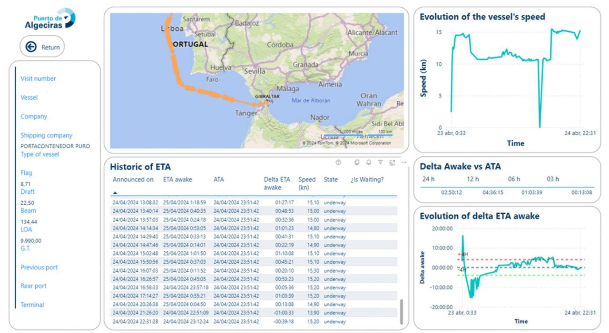Viewport: 609px width, 333px height.
Task: Click the Rear port label
Action: [x=33, y=286]
